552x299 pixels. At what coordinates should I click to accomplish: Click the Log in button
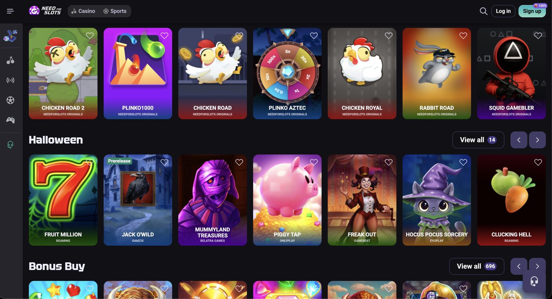[x=503, y=11]
